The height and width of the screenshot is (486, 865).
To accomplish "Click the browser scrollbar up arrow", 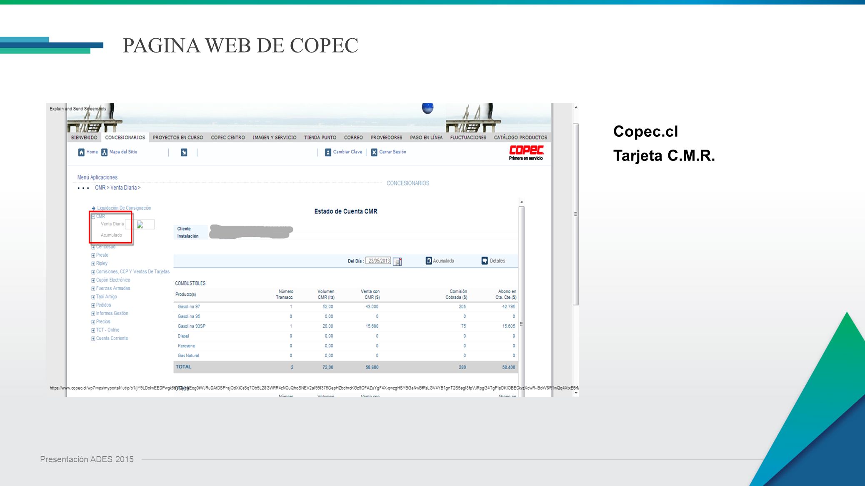I will pos(576,108).
